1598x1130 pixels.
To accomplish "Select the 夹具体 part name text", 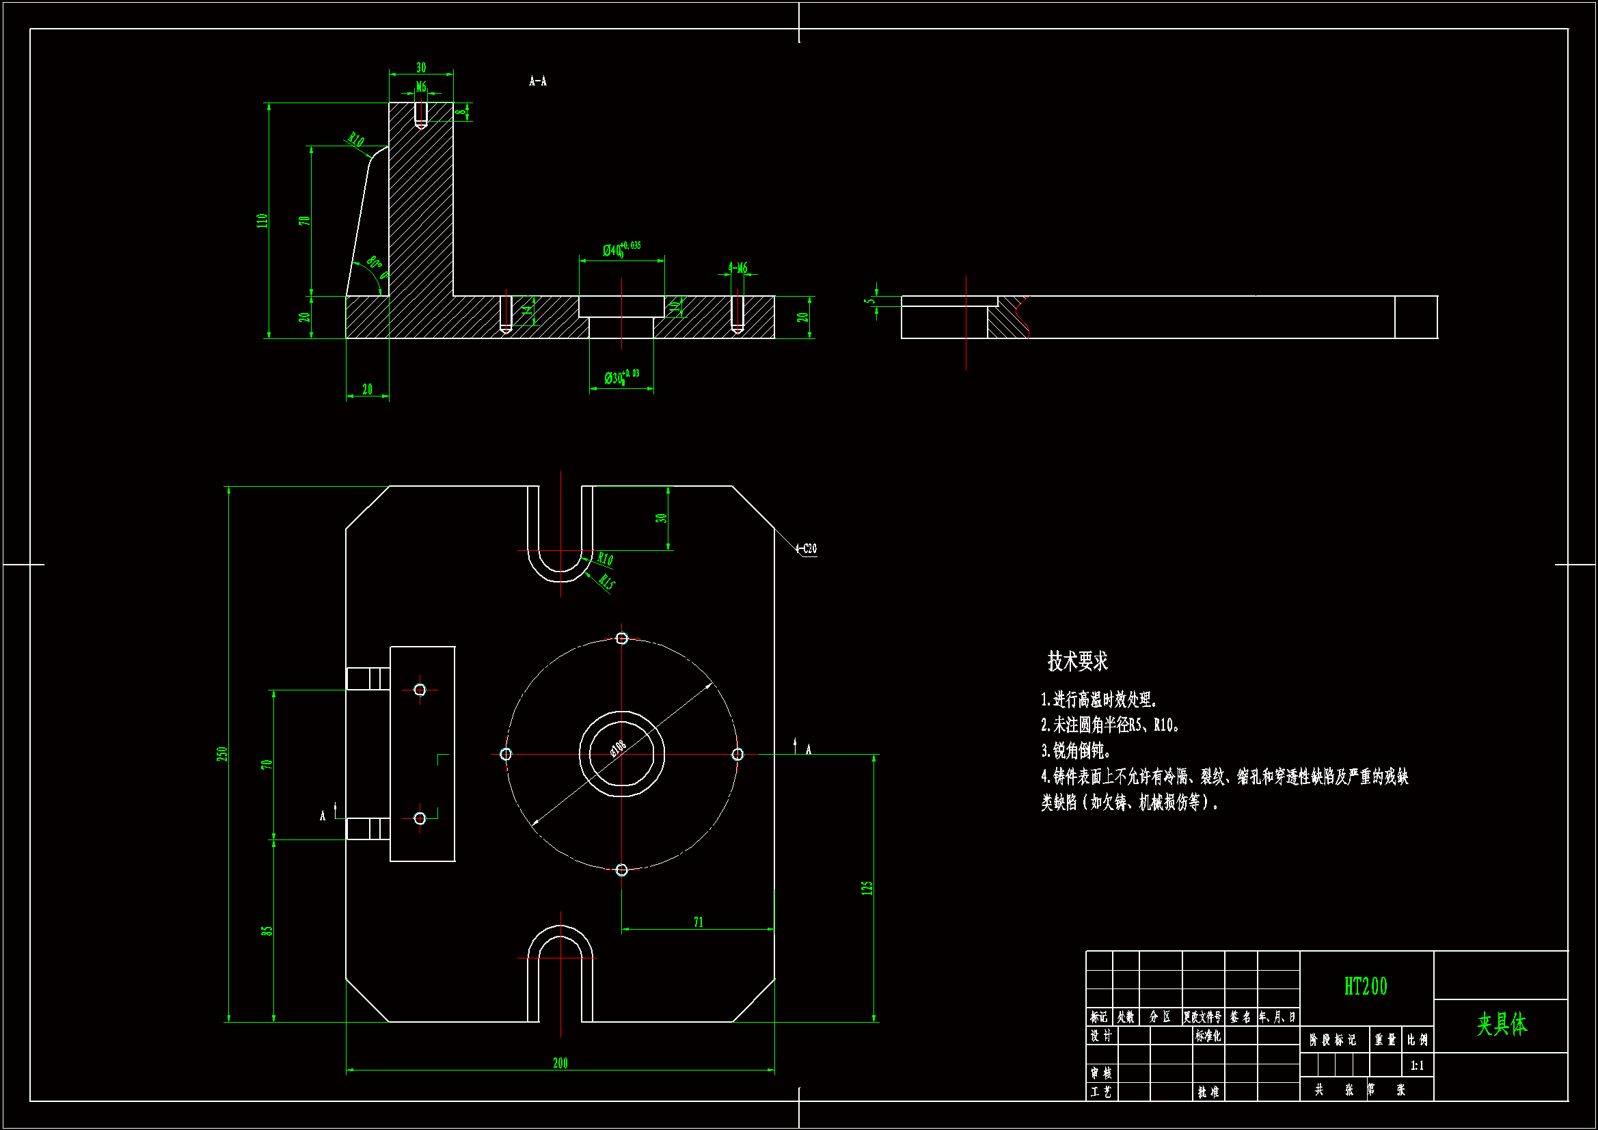I will pyautogui.click(x=1501, y=1024).
